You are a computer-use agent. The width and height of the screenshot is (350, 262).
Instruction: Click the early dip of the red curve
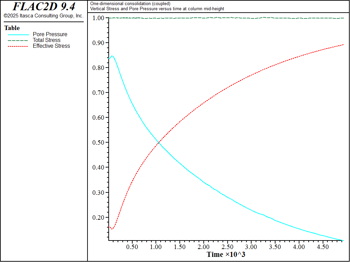pos(112,229)
